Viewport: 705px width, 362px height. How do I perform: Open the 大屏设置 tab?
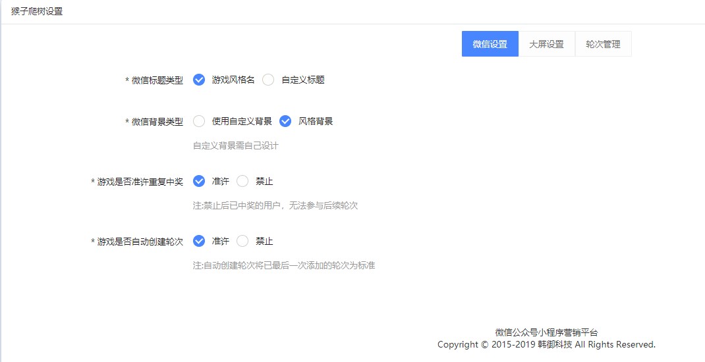547,44
